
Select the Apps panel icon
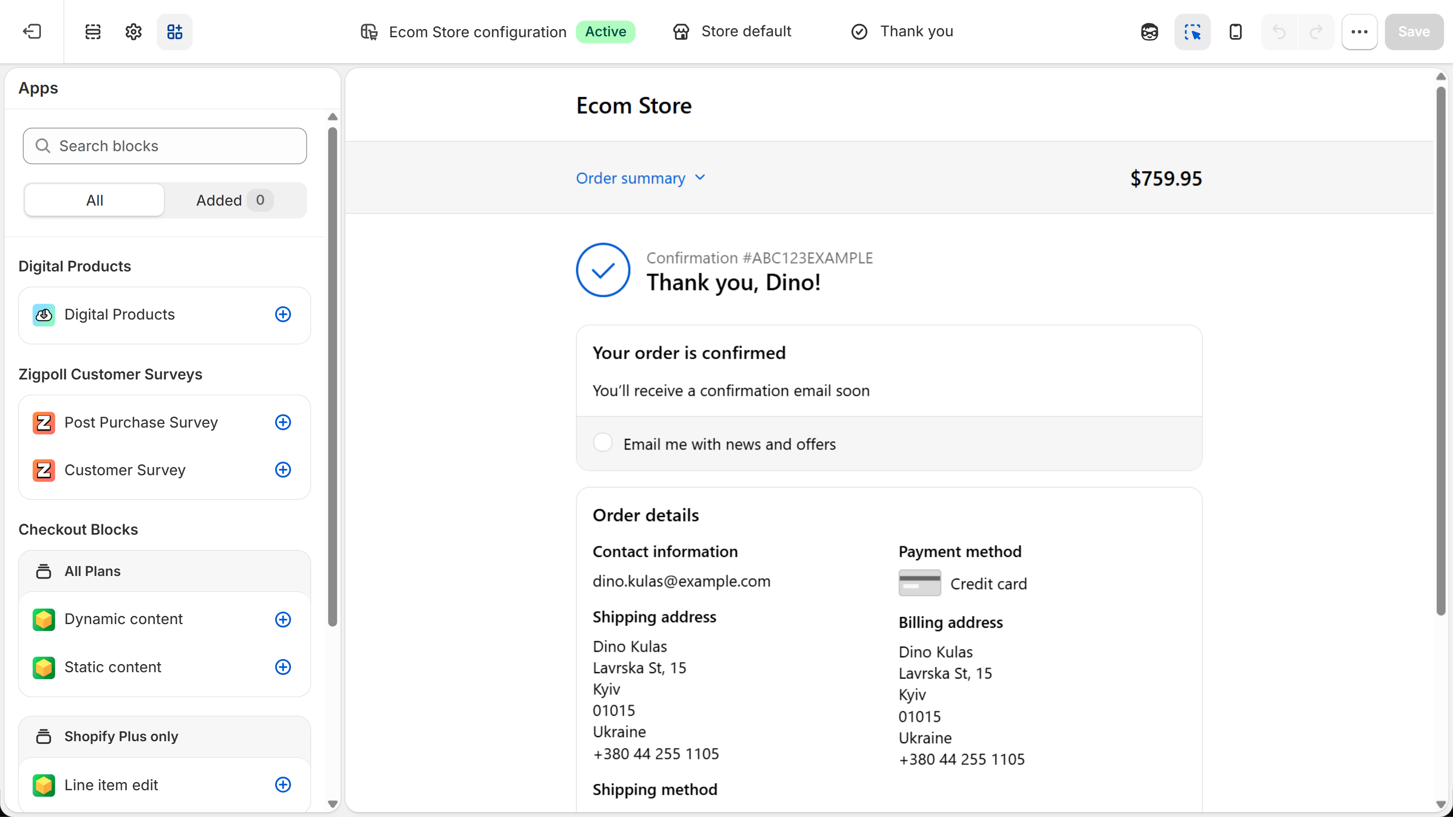click(175, 32)
